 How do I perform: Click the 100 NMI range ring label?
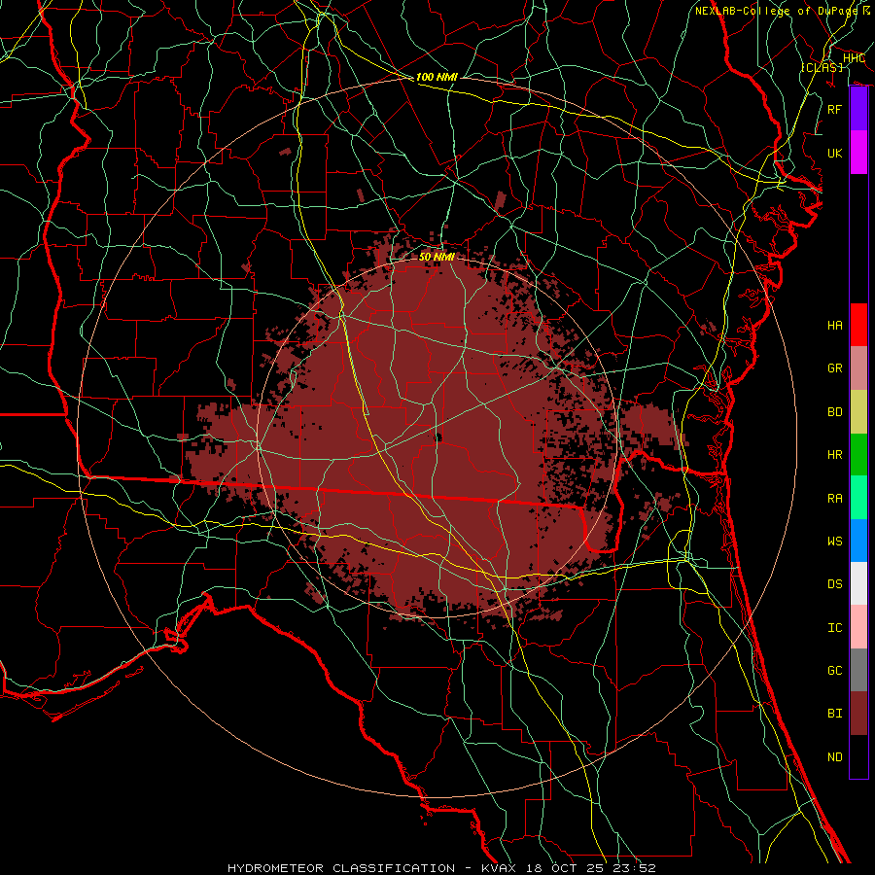coord(437,77)
